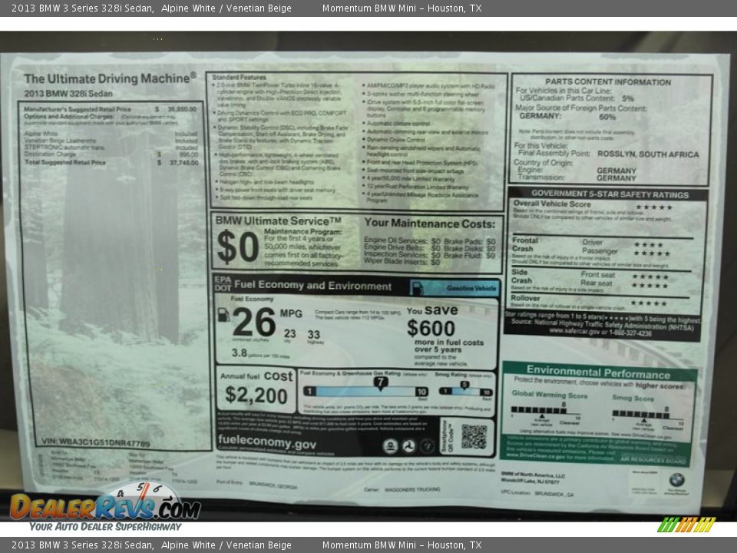737x553 pixels.
Task: Click the Smog Rating marker 5
Action: coord(464,385)
